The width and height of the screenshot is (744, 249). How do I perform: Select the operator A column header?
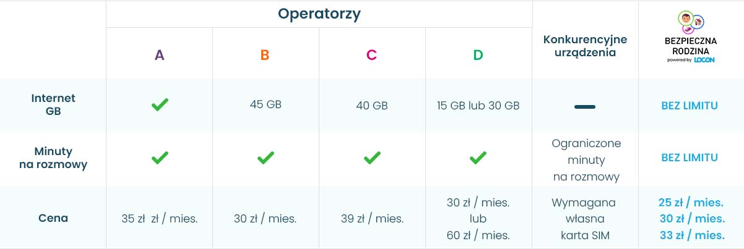point(160,55)
